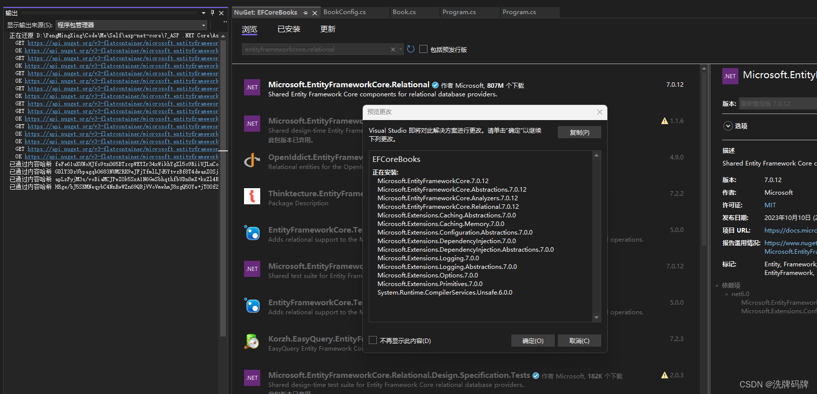Click the first GET api.nuget.org output link
This screenshot has height=394, width=817.
pyautogui.click(x=123, y=43)
